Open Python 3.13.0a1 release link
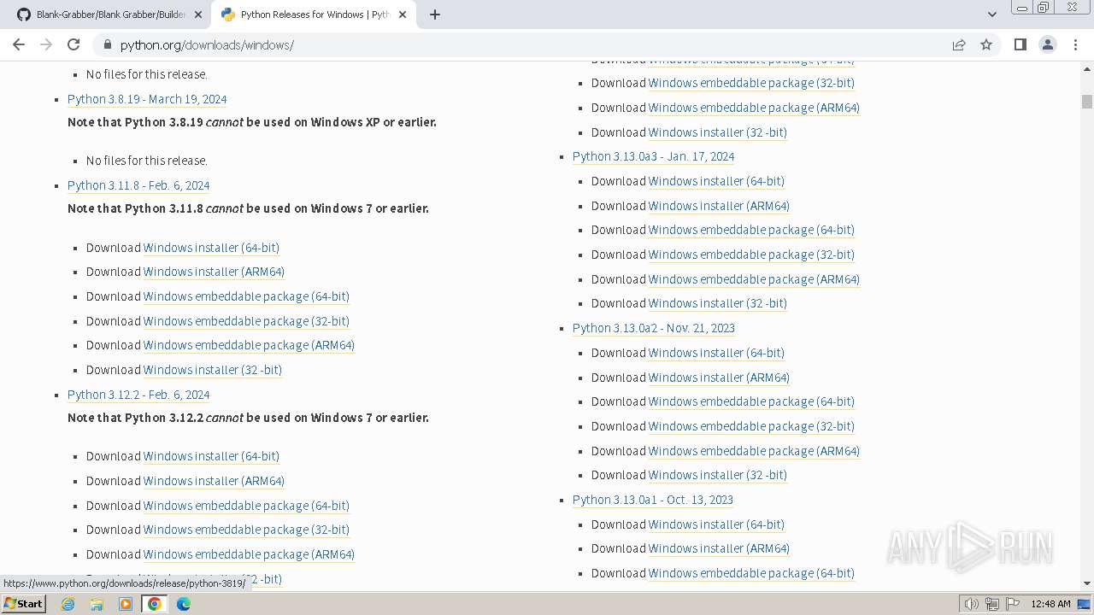 pos(653,500)
